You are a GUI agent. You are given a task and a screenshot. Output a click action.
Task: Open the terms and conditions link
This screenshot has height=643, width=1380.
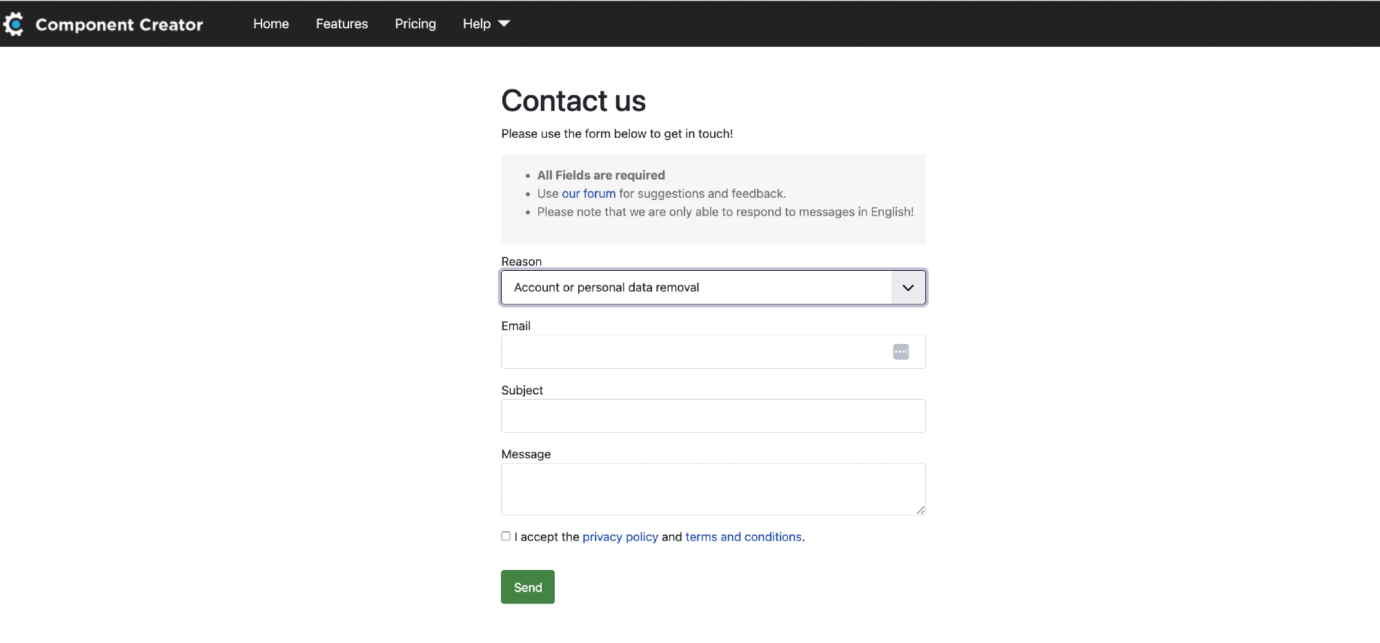pyautogui.click(x=743, y=537)
